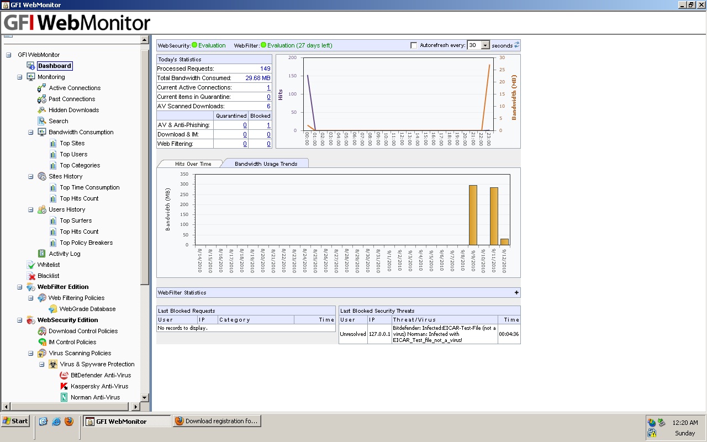Collapse the Bandwidth Consumption node
This screenshot has height=442, width=707.
click(31, 132)
